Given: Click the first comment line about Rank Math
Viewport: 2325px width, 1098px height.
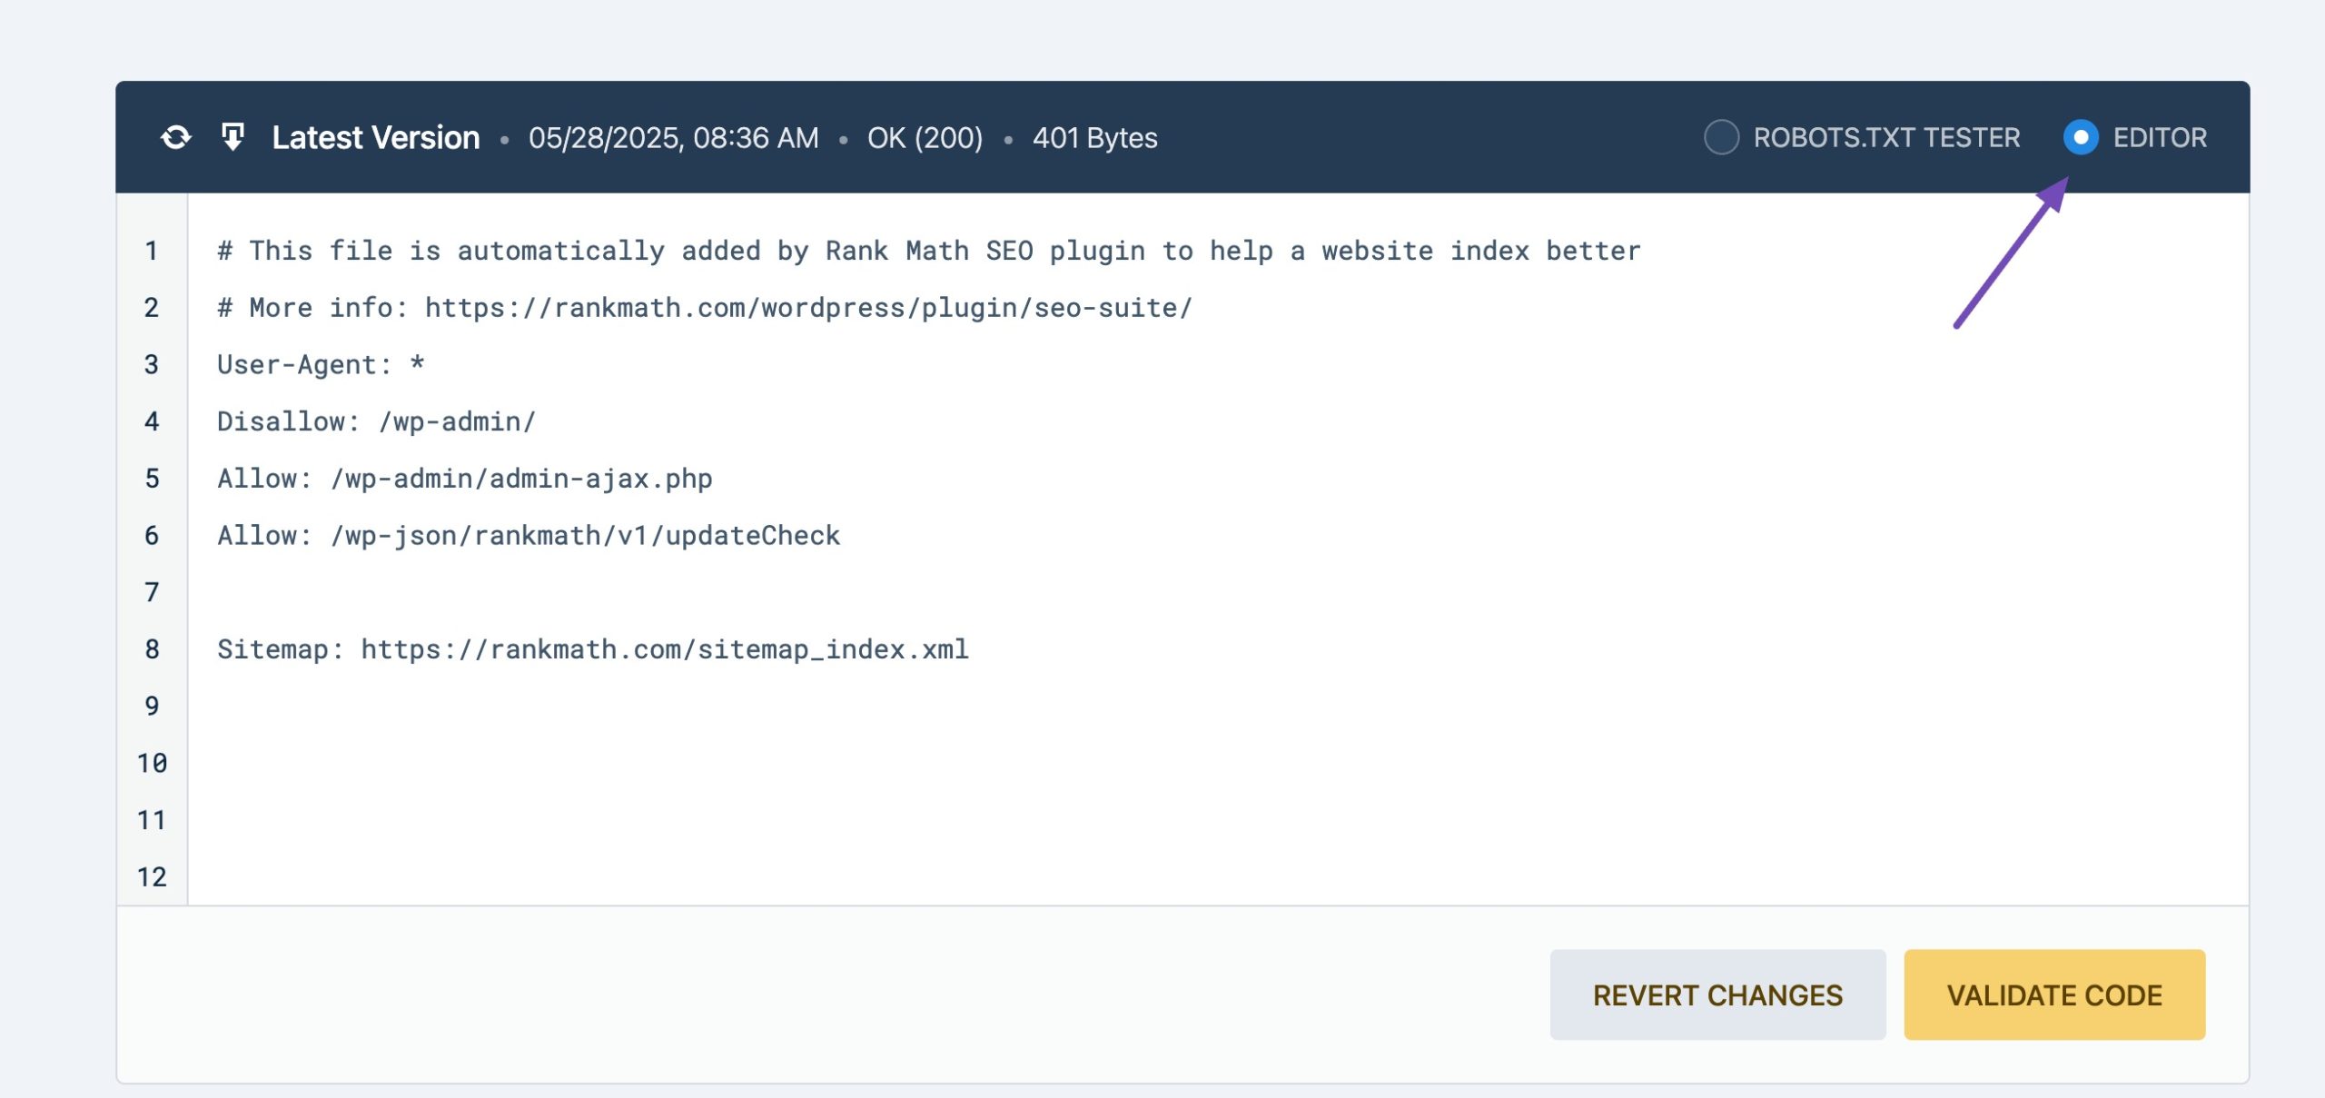Looking at the screenshot, I should pyautogui.click(x=928, y=252).
